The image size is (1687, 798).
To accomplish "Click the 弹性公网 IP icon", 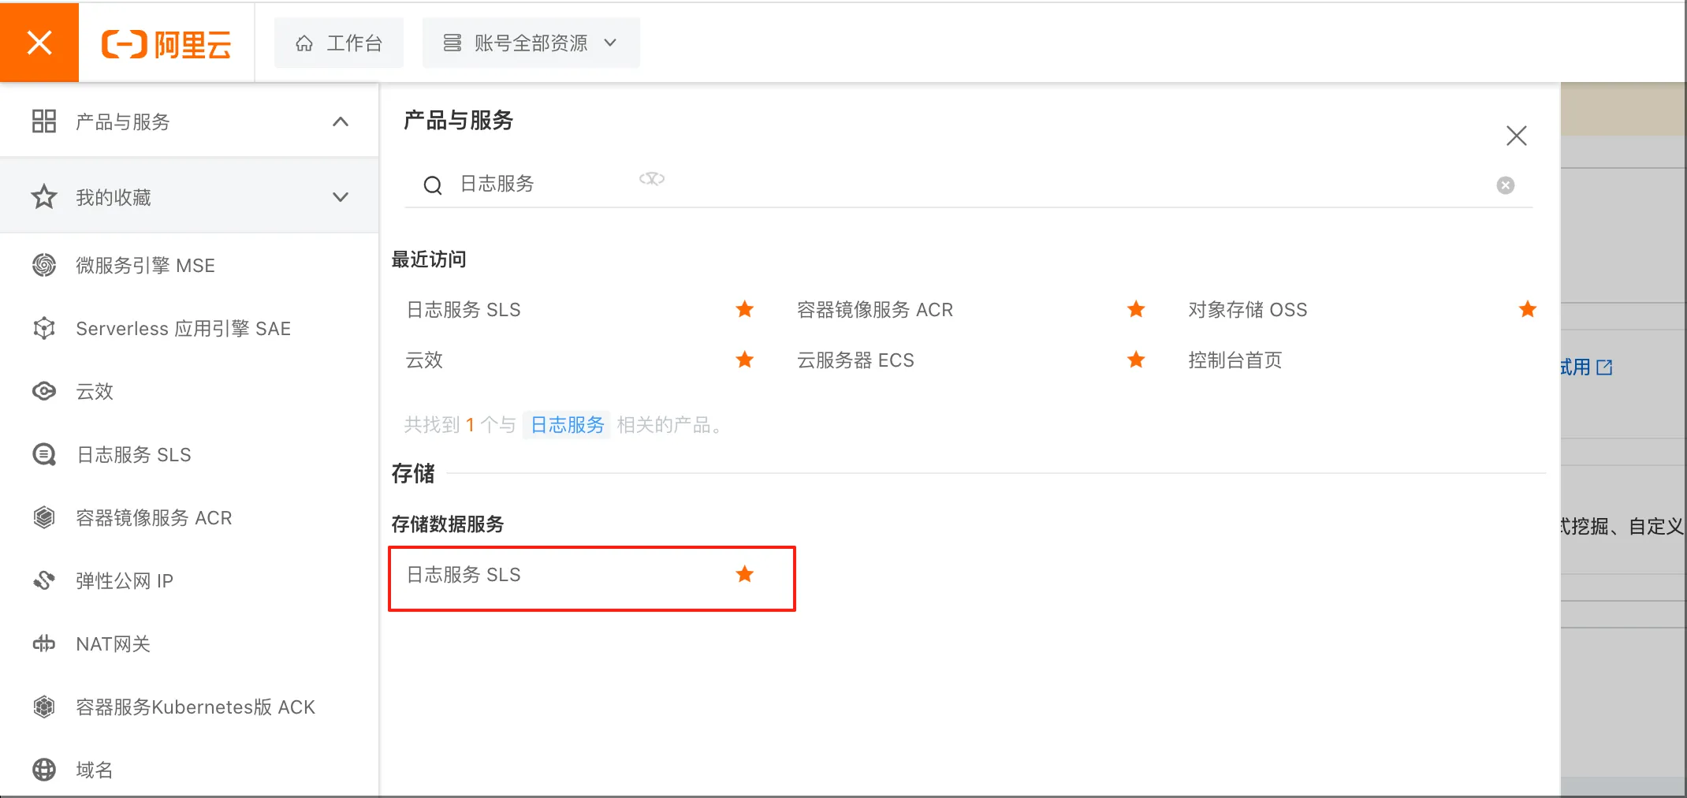I will click(44, 580).
